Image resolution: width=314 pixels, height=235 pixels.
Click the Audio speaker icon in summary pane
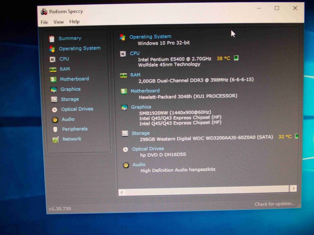(x=126, y=165)
